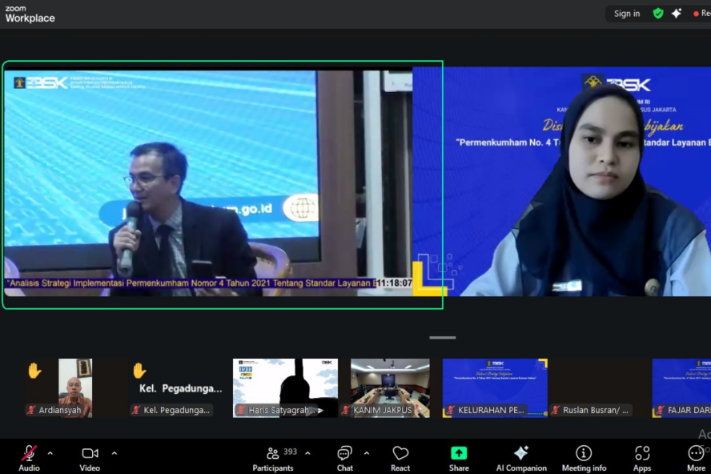This screenshot has width=711, height=474.
Task: Unmute the microphone with the Audio button
Action: pos(29,454)
